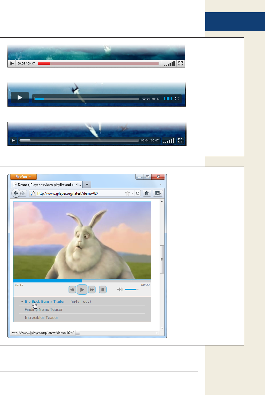Image resolution: width=265 pixels, height=395 pixels.
Task: Reload the page
Action: click(x=138, y=193)
